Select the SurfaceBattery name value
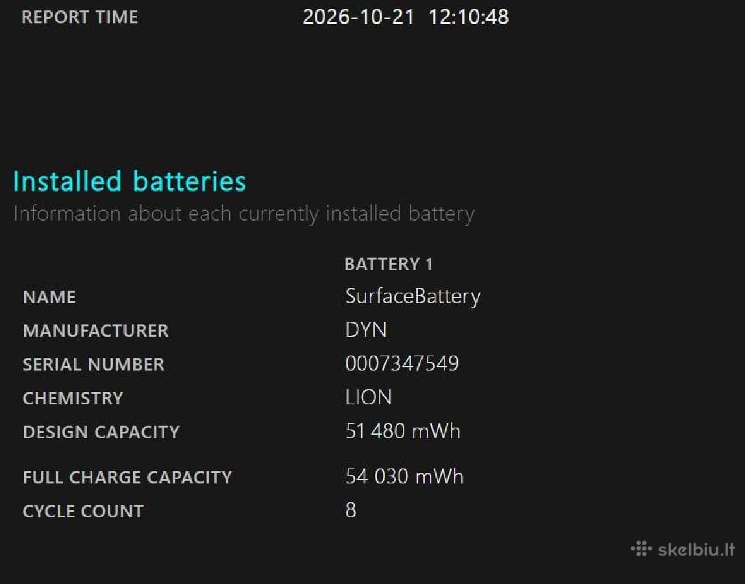 click(x=413, y=297)
